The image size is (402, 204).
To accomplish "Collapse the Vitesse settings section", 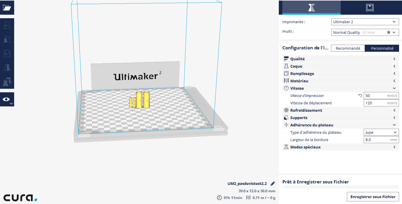I will coord(340,88).
